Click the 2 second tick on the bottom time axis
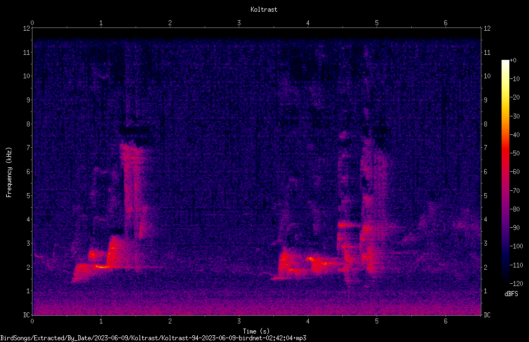 click(170, 321)
